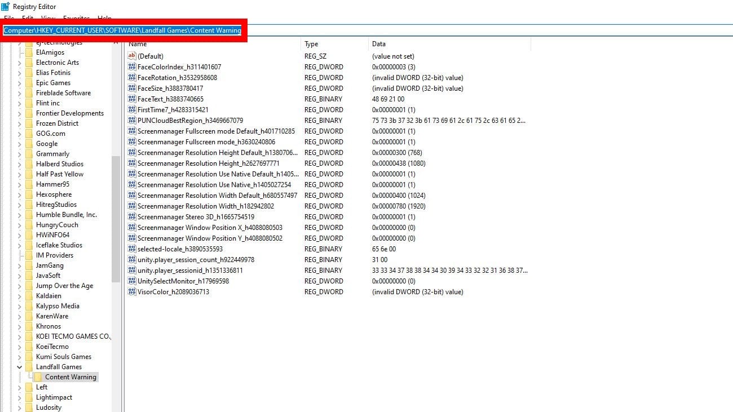This screenshot has width=733, height=412.
Task: Select the IM Providers key
Action: (55, 255)
